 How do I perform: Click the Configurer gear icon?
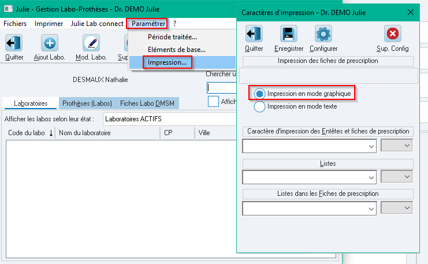coord(323,34)
